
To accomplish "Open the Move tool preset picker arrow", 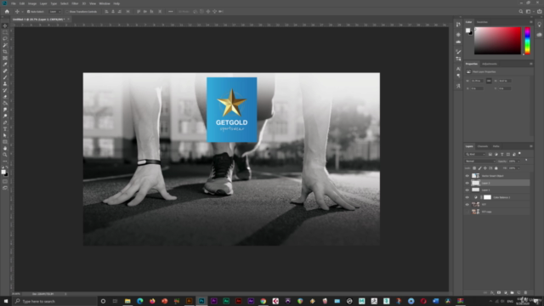I will pos(22,11).
